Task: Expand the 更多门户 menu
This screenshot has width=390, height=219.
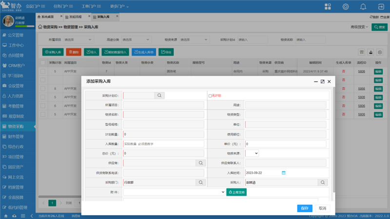Action: 119,7
